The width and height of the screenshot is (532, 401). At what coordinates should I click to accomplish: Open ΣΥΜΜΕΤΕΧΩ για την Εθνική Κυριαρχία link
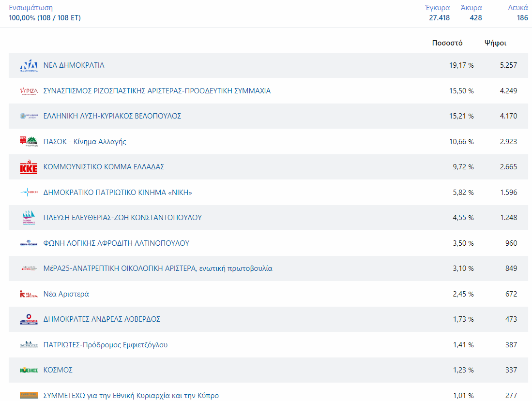point(131,396)
